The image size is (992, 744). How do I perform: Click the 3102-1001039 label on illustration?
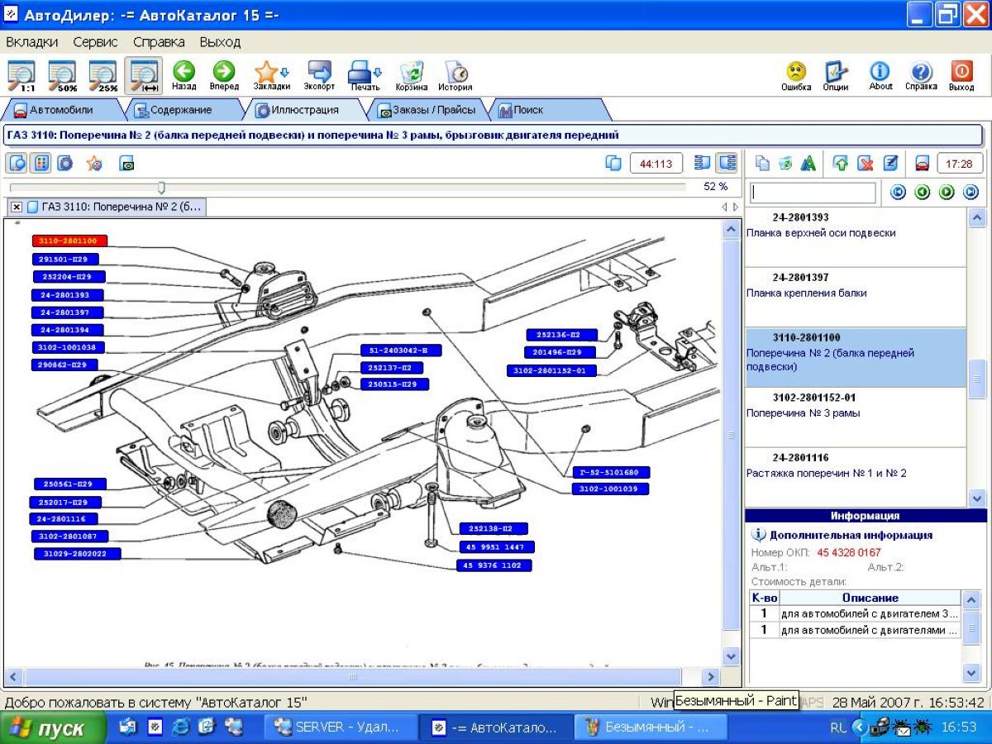pyautogui.click(x=611, y=489)
